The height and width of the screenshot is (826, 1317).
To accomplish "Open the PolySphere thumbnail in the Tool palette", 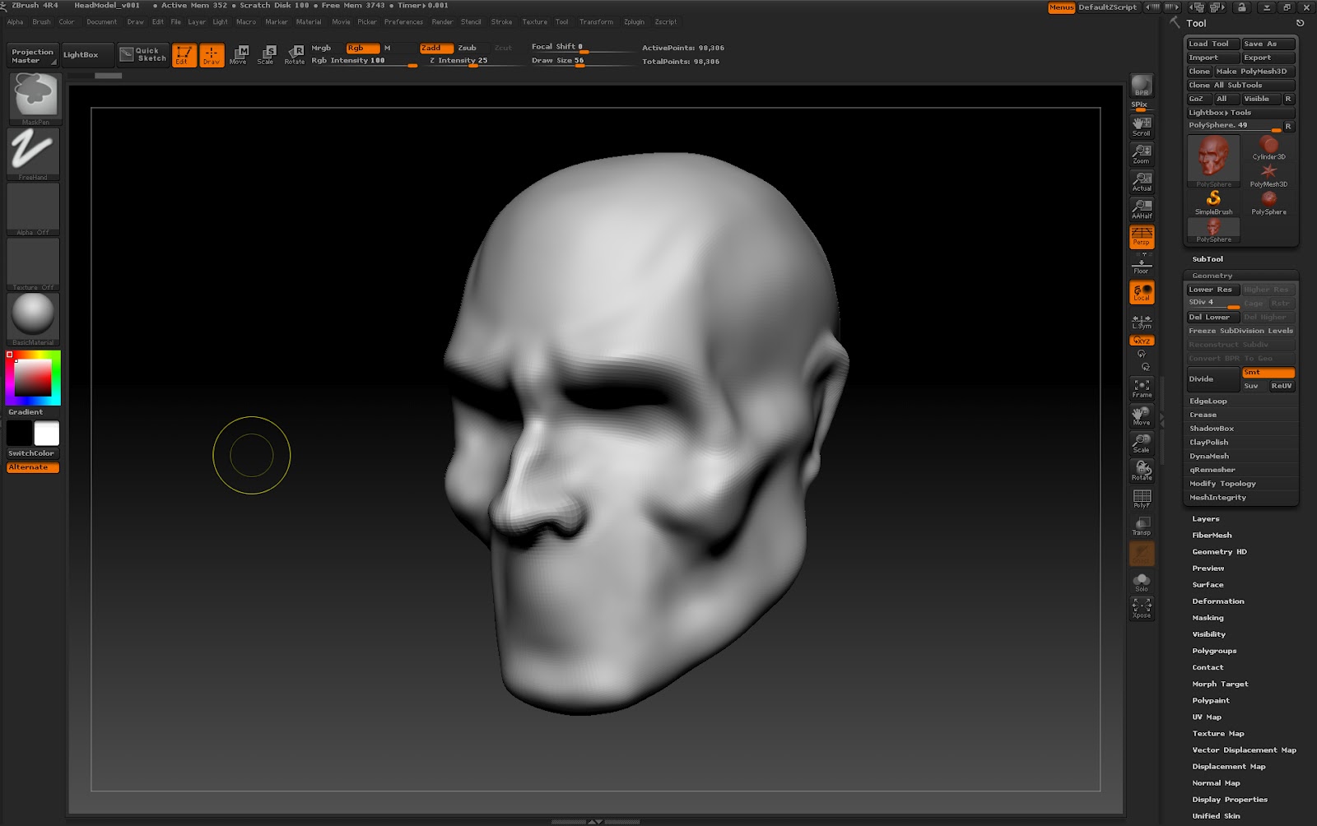I will (1212, 161).
